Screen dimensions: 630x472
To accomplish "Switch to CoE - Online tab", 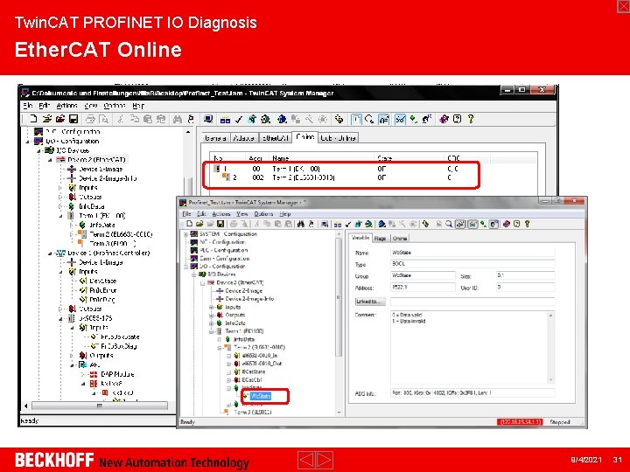I will point(338,138).
